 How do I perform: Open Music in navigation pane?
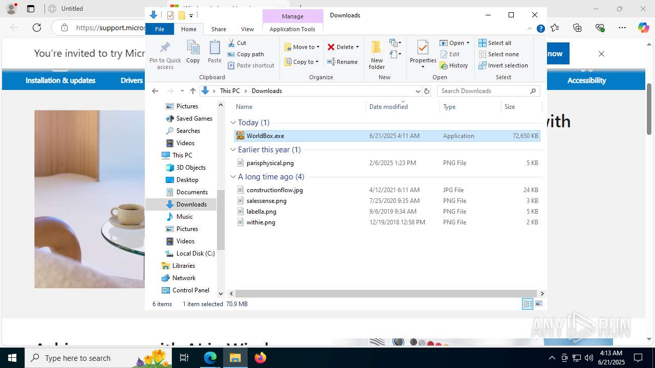coord(180,217)
